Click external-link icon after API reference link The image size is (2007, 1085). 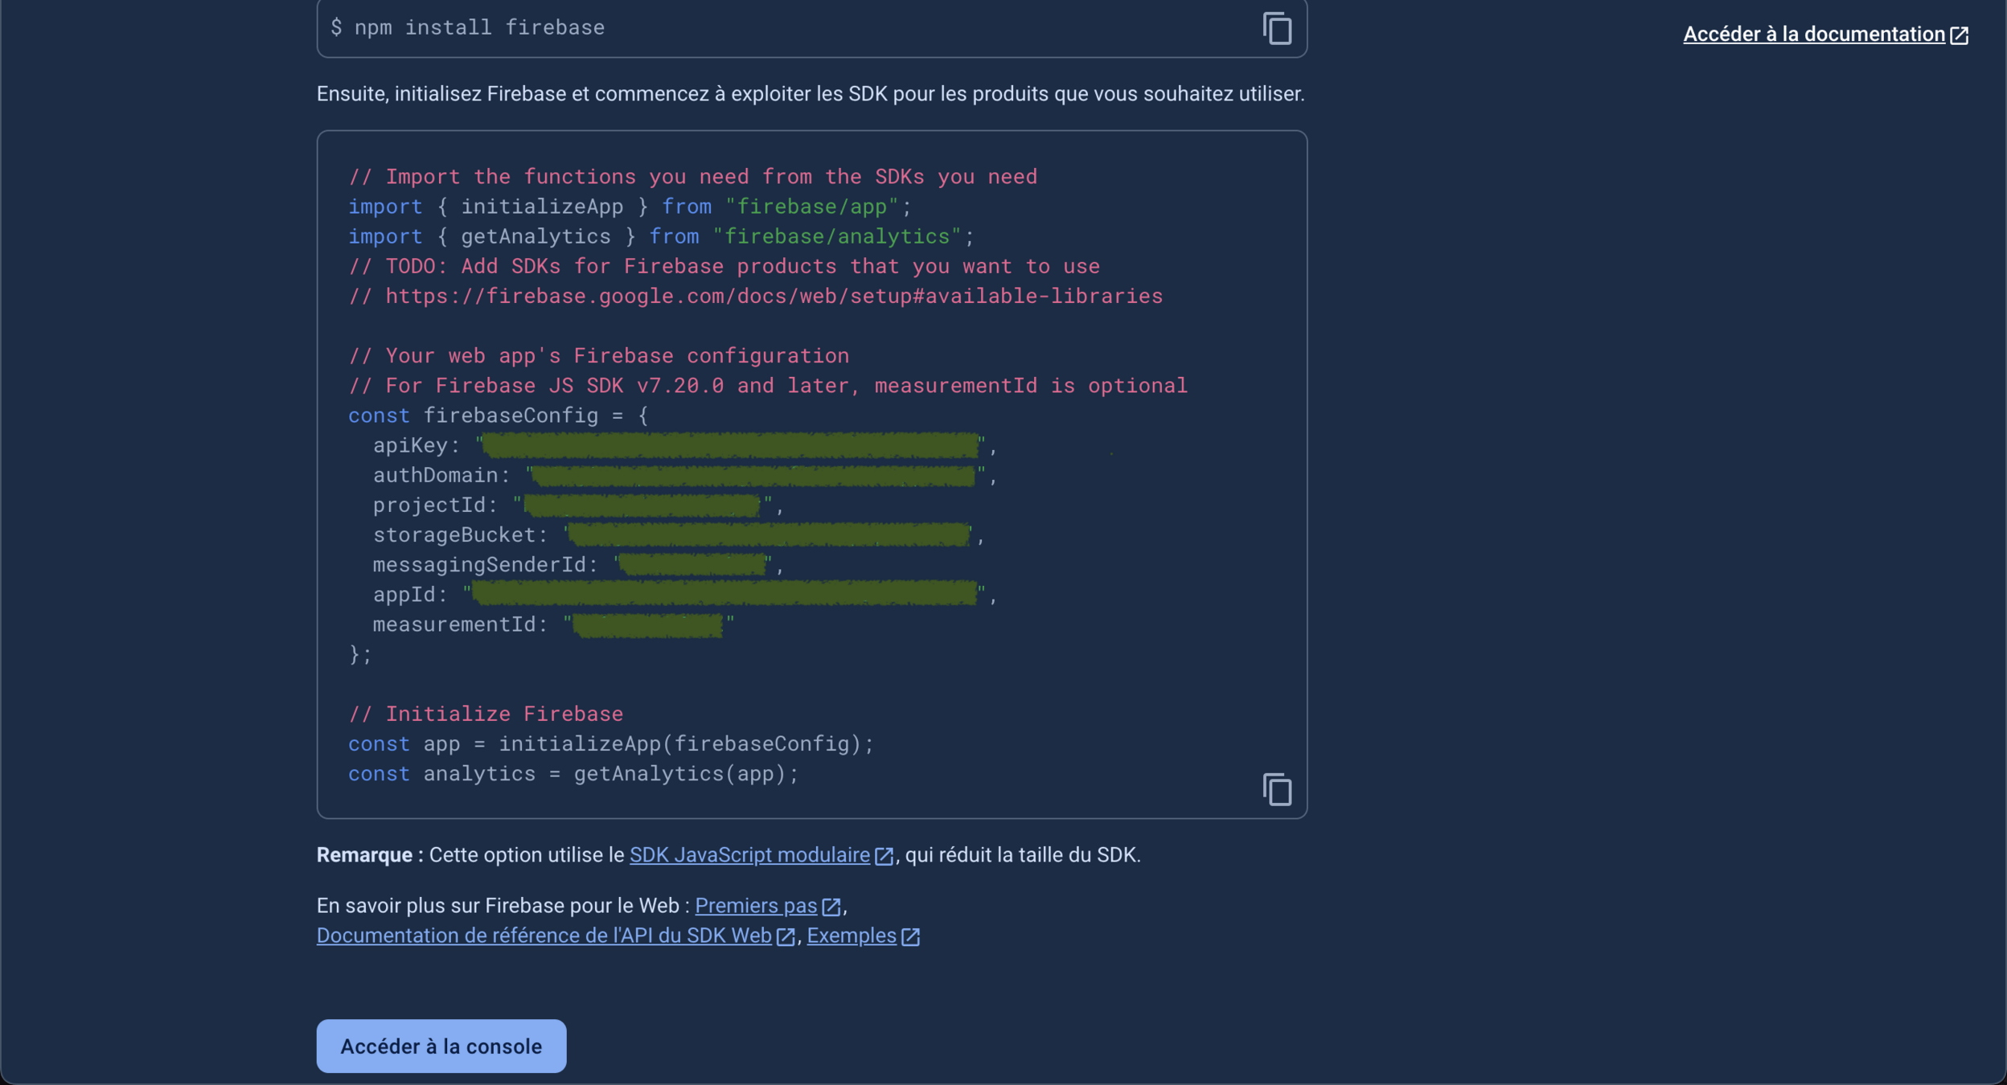(786, 937)
